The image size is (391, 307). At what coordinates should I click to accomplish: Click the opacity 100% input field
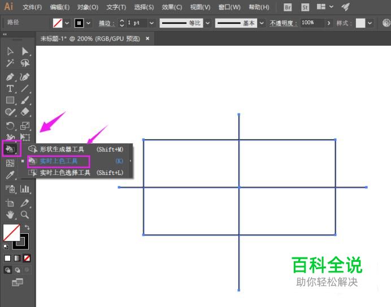point(312,23)
